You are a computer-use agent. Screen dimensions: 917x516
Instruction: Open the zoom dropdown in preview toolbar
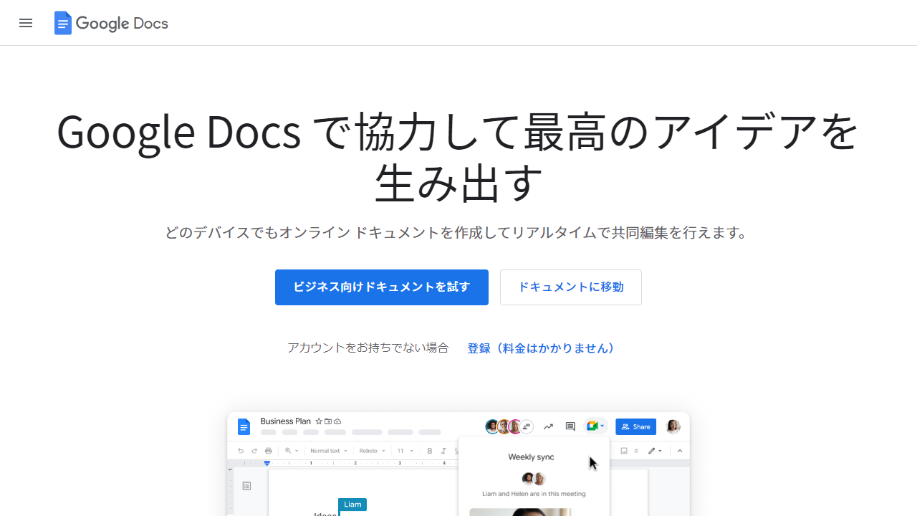292,451
